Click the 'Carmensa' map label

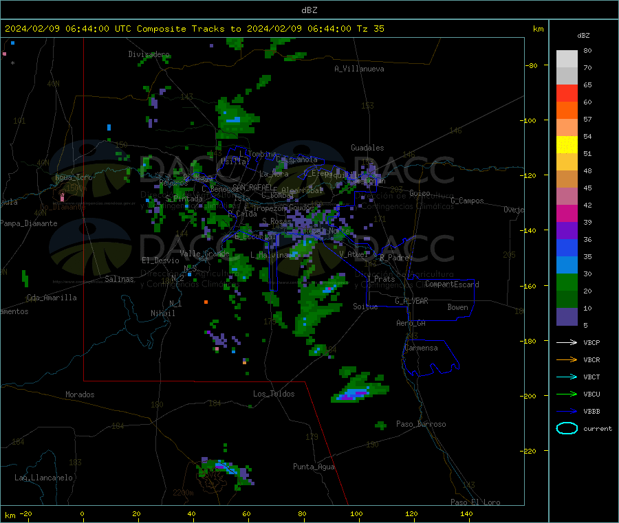421,348
